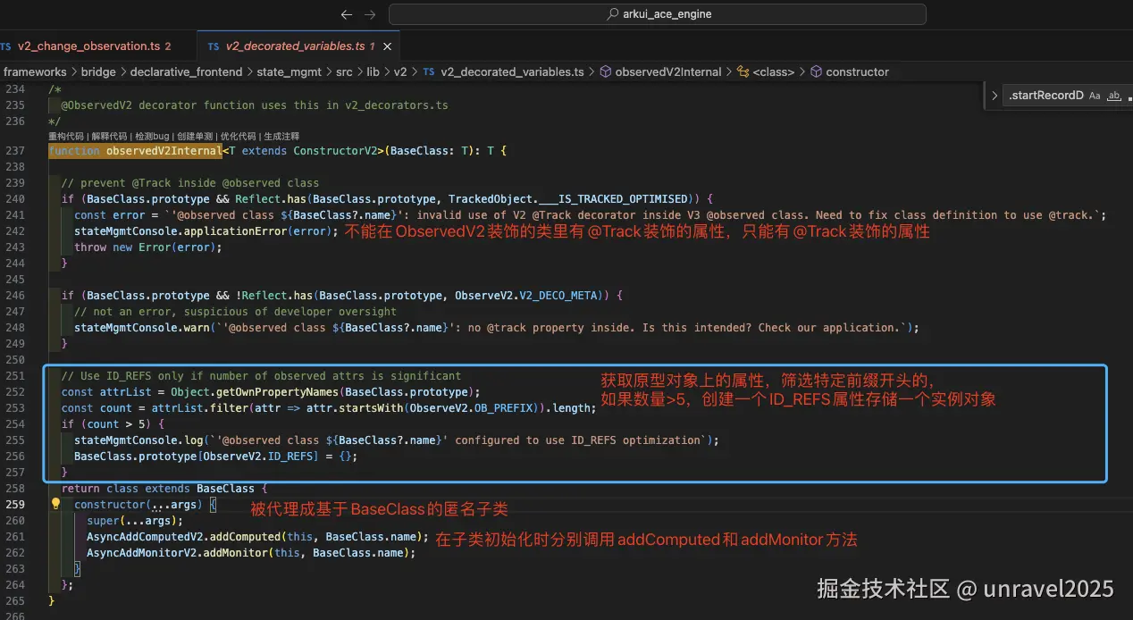Click the constructor breadcrumb symbol
Screen dimensions: 1133x620
tap(850, 71)
